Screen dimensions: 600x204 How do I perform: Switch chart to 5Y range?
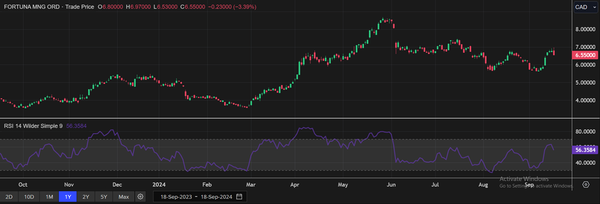pyautogui.click(x=104, y=197)
